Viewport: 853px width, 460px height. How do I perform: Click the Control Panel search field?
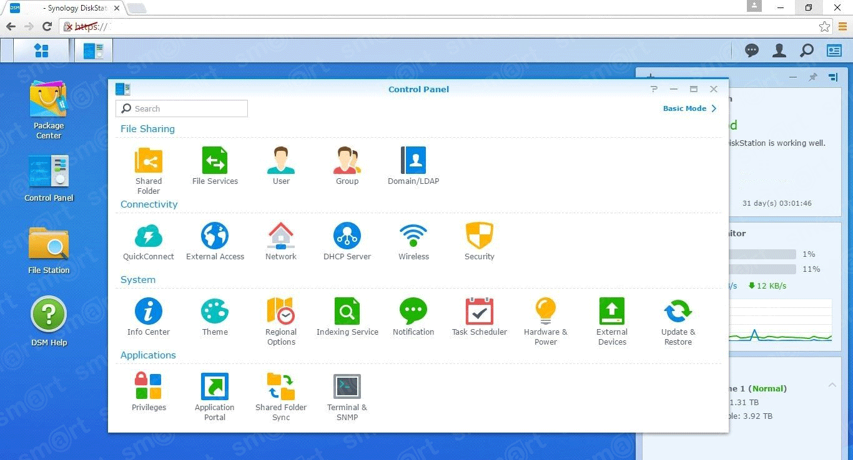click(182, 108)
